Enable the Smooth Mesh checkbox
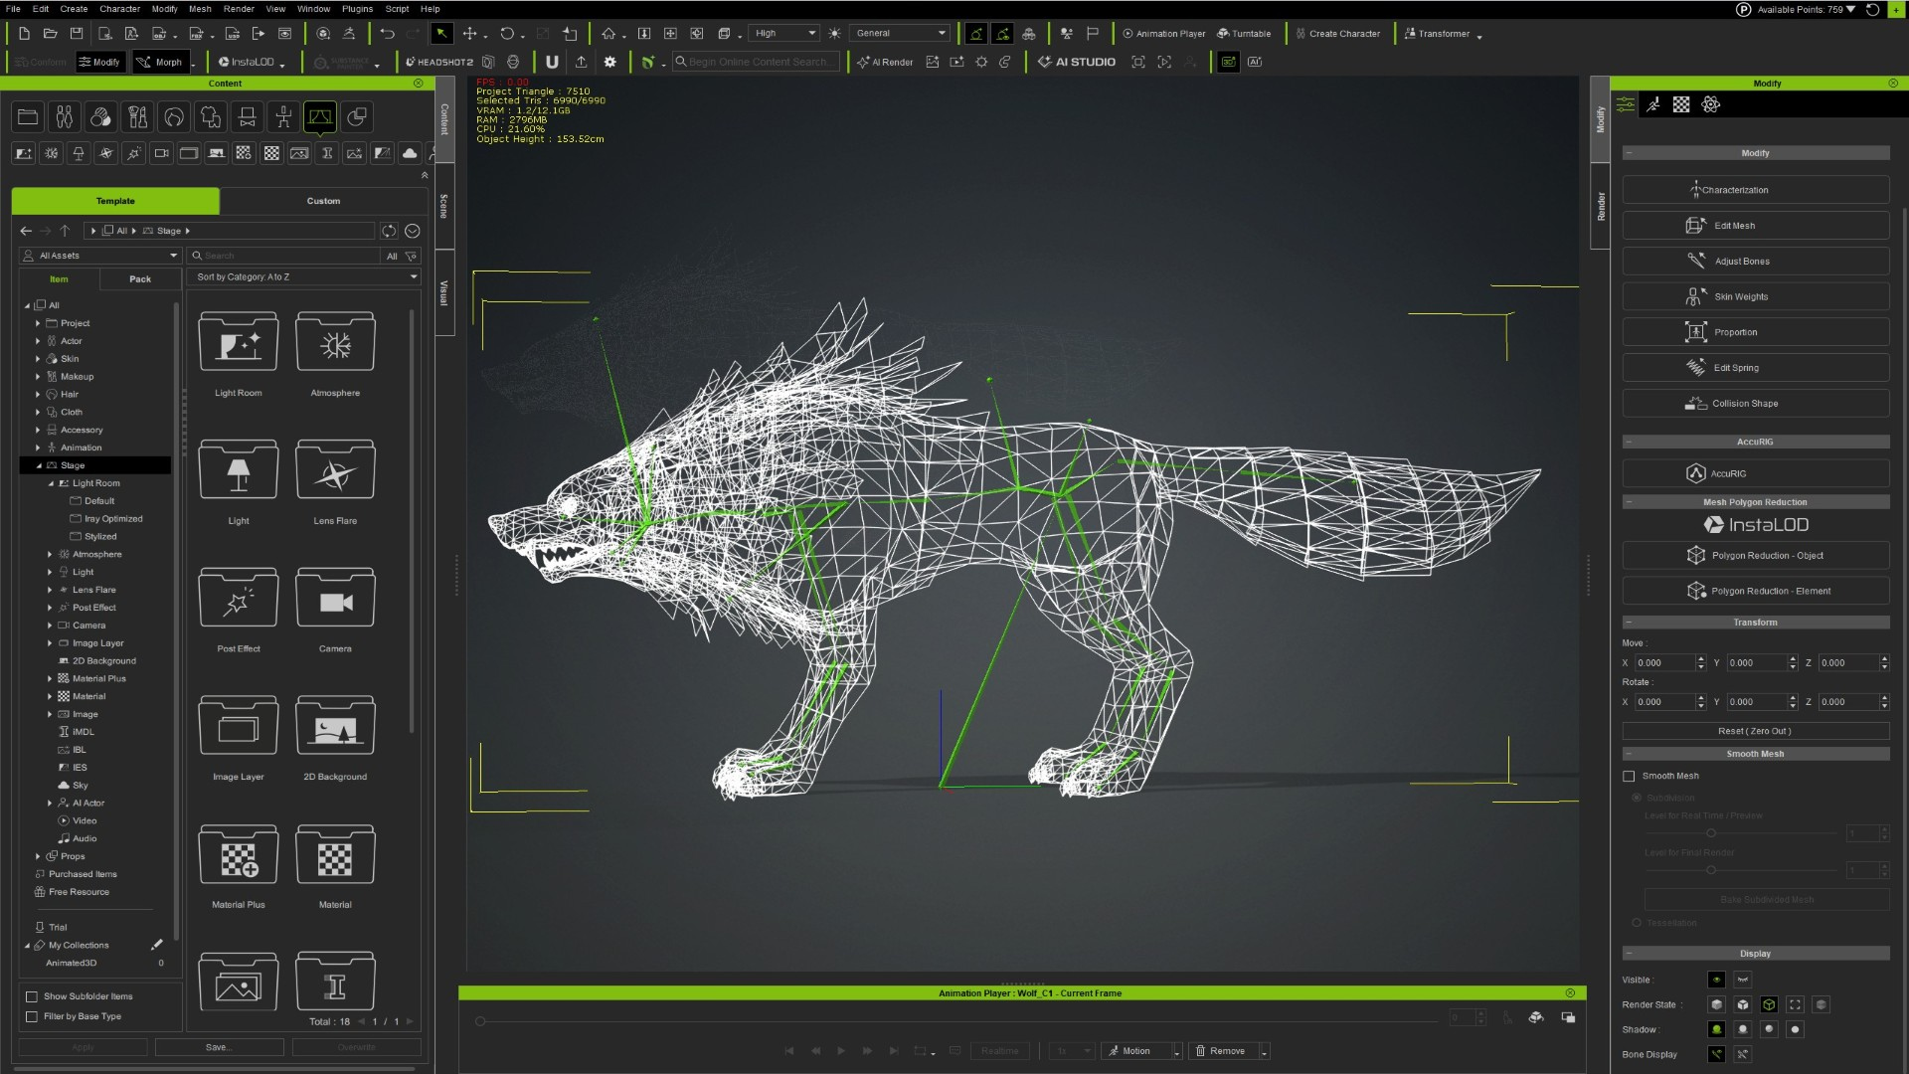Image resolution: width=1909 pixels, height=1074 pixels. (1629, 777)
